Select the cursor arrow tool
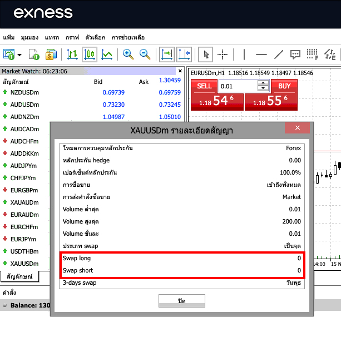Screen dimensions: 341x337 click(205, 54)
